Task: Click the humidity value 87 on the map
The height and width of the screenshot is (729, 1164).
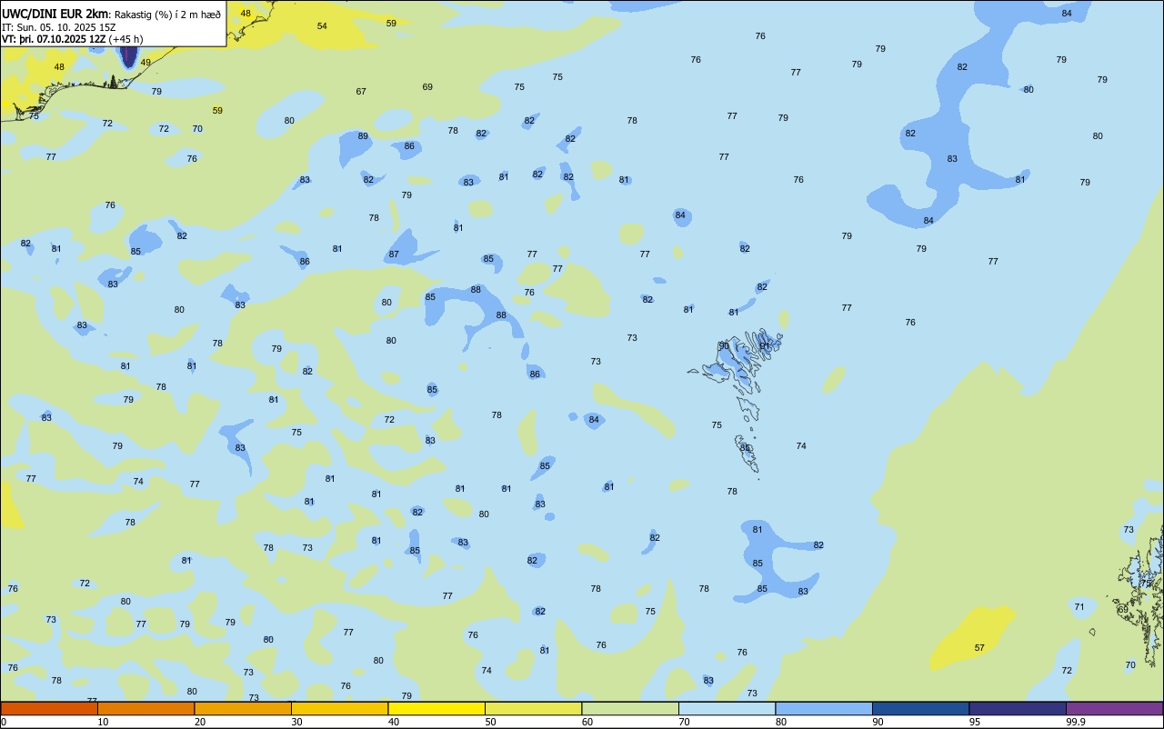Action: click(394, 255)
